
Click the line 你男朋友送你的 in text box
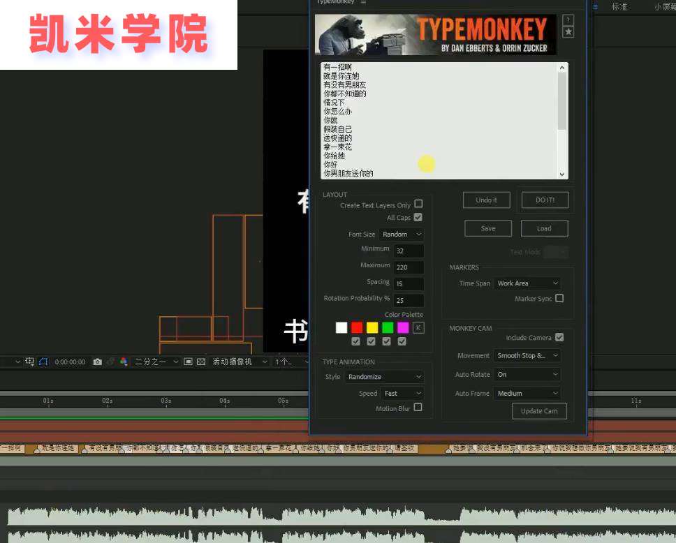[348, 173]
